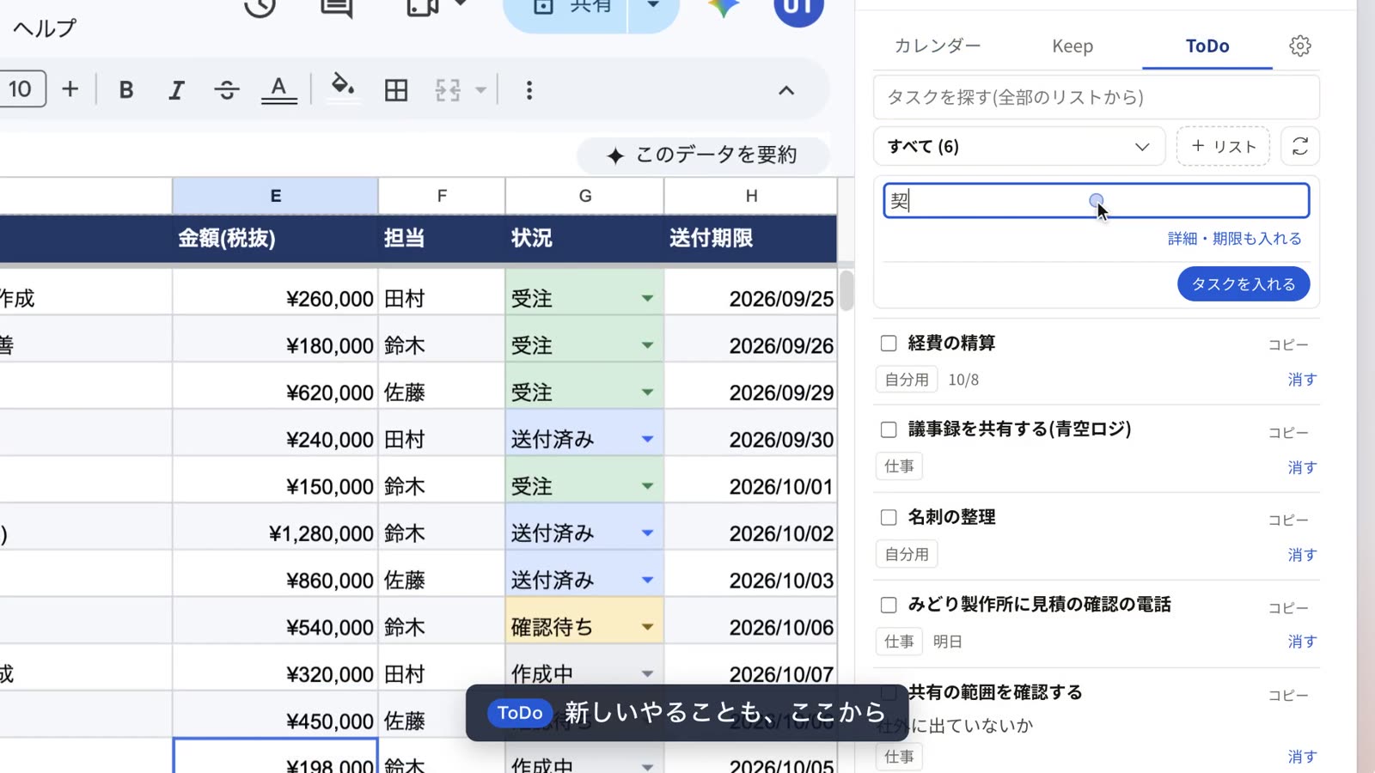Open status dropdown for ¥260,000 row
Image resolution: width=1375 pixels, height=773 pixels.
coord(647,299)
